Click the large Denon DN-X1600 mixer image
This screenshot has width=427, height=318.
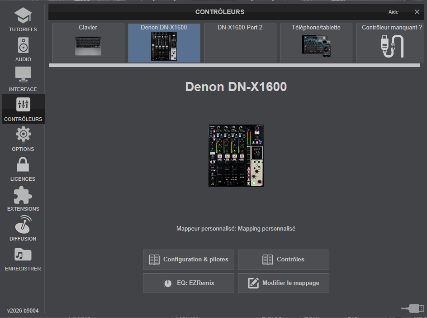[x=236, y=156]
